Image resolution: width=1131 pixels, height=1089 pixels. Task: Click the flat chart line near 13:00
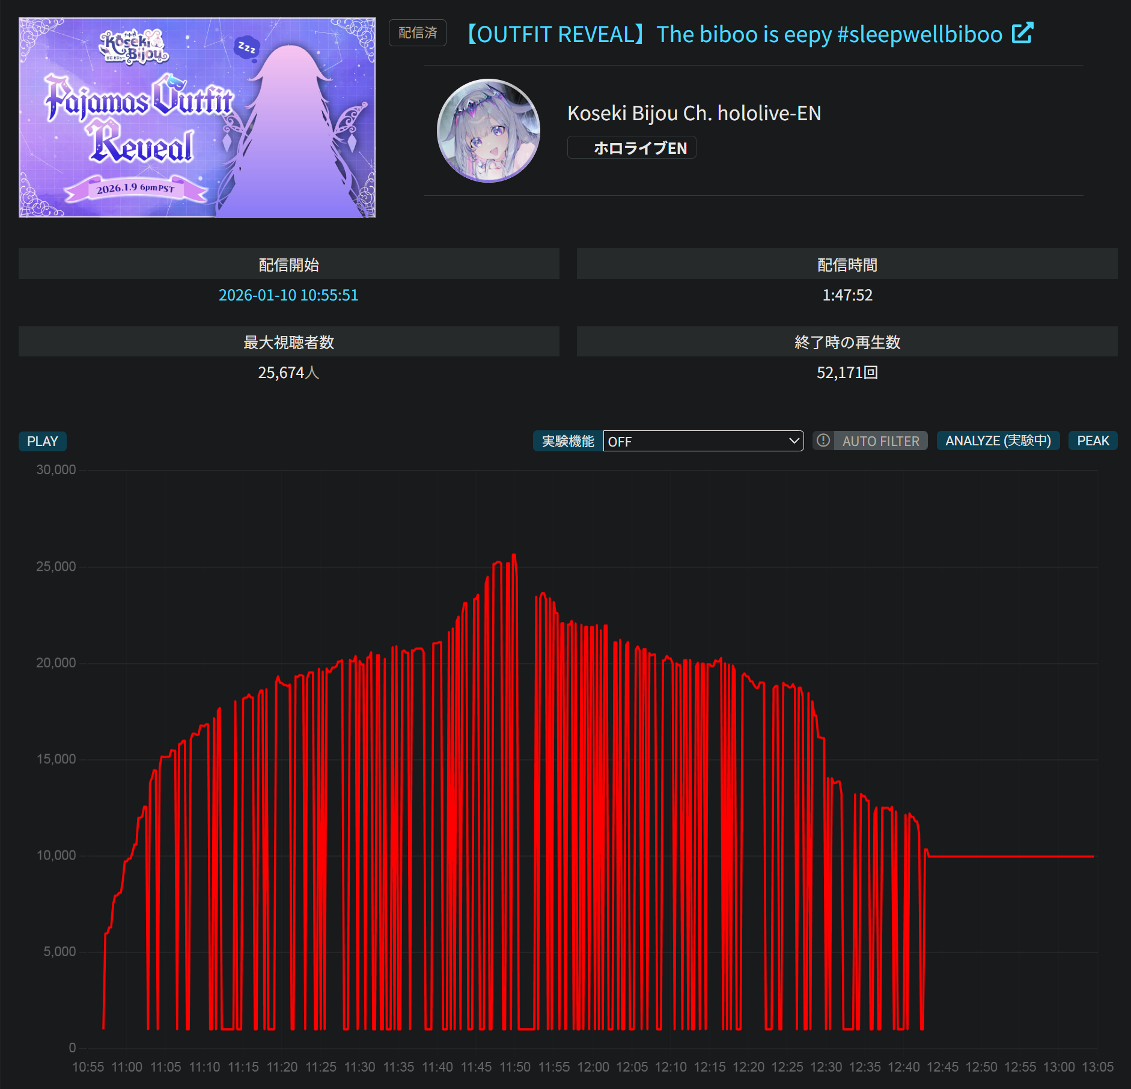pyautogui.click(x=1058, y=856)
